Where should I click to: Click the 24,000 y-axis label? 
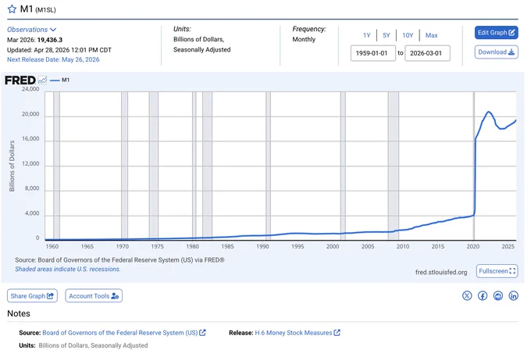click(x=30, y=89)
